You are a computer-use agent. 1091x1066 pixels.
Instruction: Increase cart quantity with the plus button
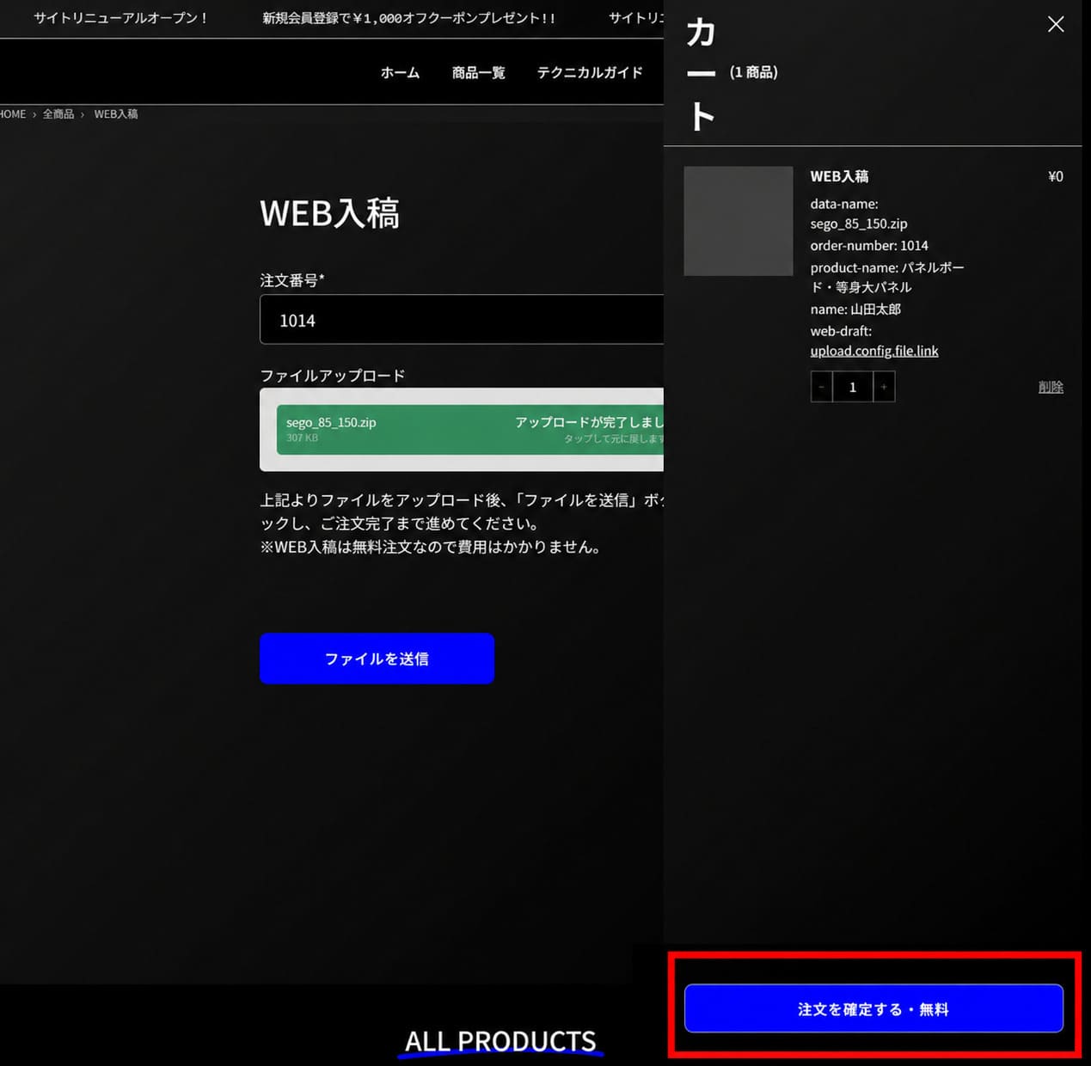click(884, 387)
